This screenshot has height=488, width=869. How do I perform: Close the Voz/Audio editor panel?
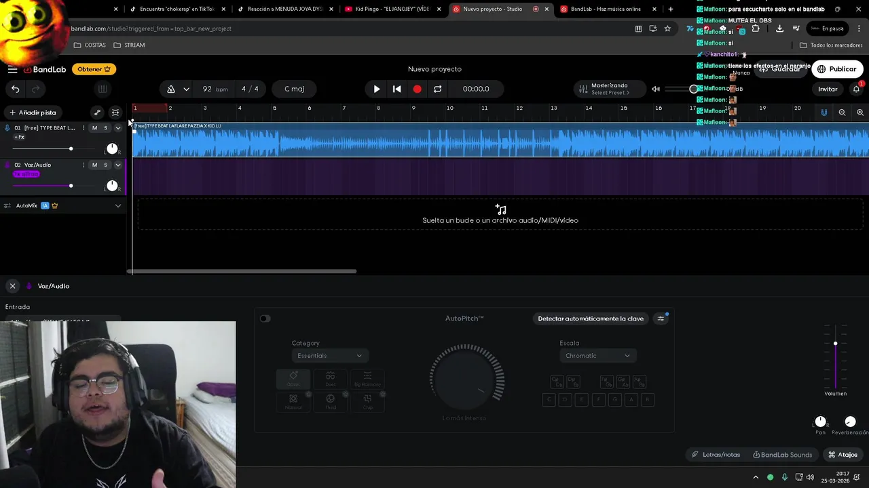point(12,286)
